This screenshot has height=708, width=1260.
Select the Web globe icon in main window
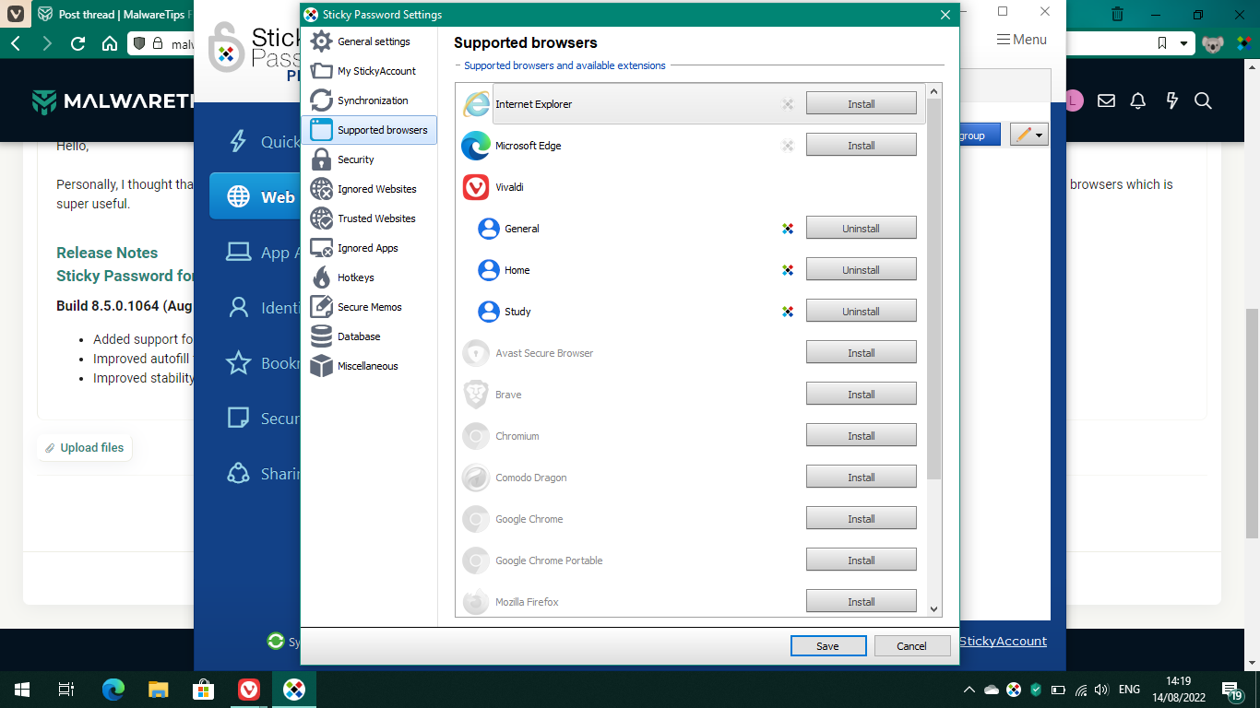coord(238,196)
